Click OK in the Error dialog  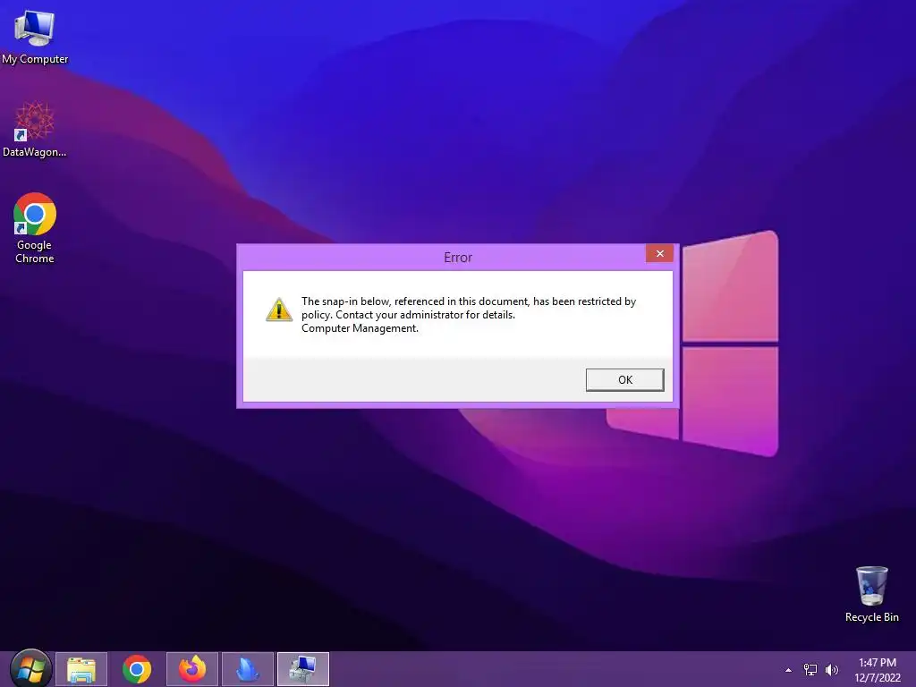[x=624, y=379]
